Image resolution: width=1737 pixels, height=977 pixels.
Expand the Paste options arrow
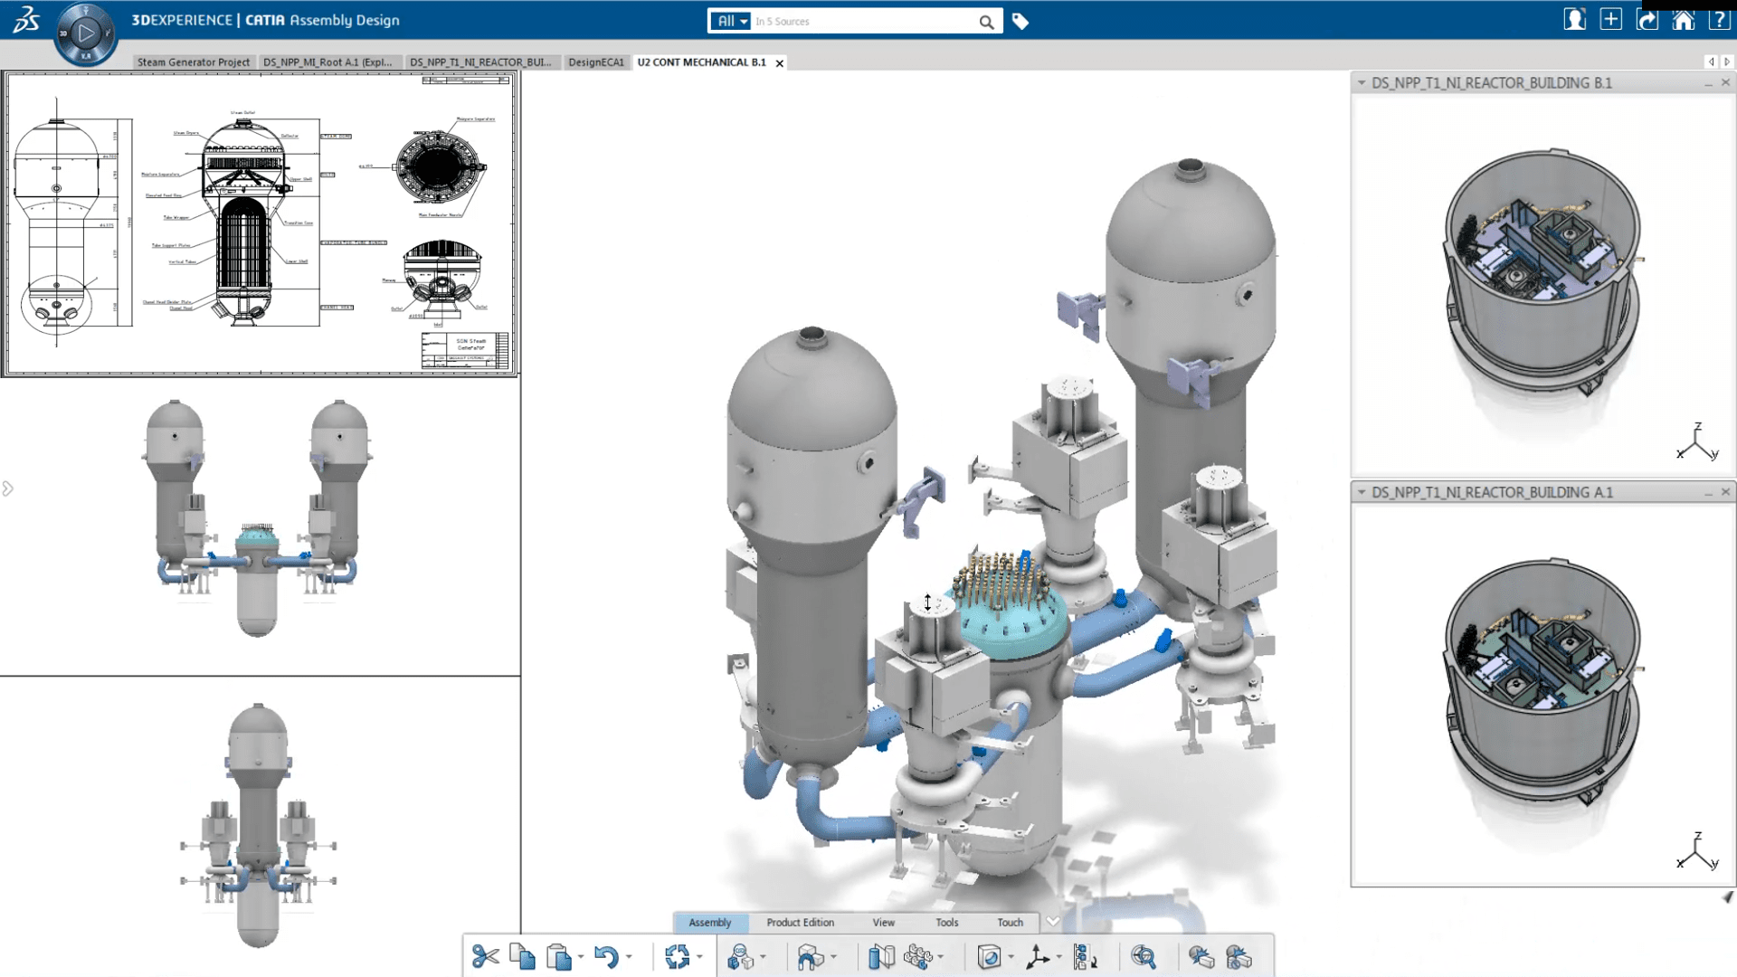point(581,956)
